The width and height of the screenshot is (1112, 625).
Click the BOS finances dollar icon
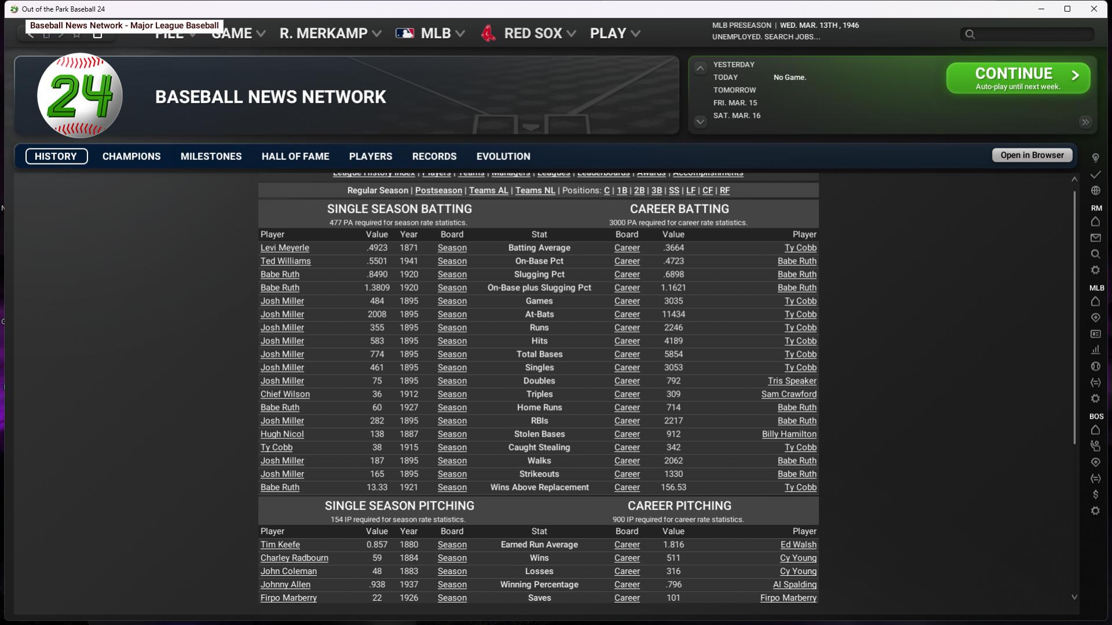1095,495
